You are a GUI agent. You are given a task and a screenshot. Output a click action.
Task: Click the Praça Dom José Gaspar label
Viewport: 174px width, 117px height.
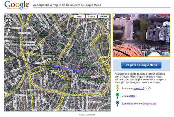(x=51, y=53)
